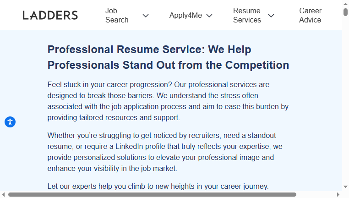Viewport: 349px width, 198px height.
Task: Open the accessibility widget icon
Action: pos(10,122)
